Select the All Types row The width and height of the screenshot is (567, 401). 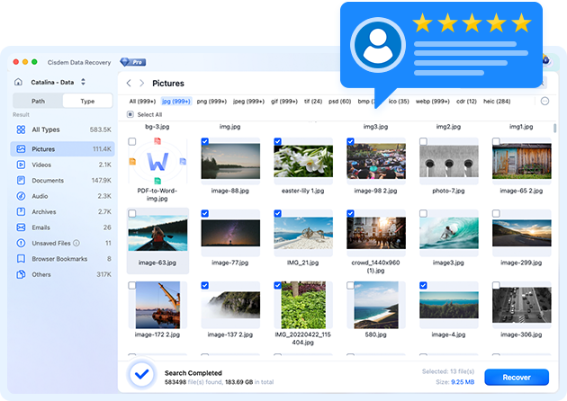point(63,129)
